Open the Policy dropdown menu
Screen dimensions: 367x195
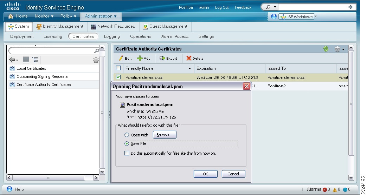tap(68, 16)
